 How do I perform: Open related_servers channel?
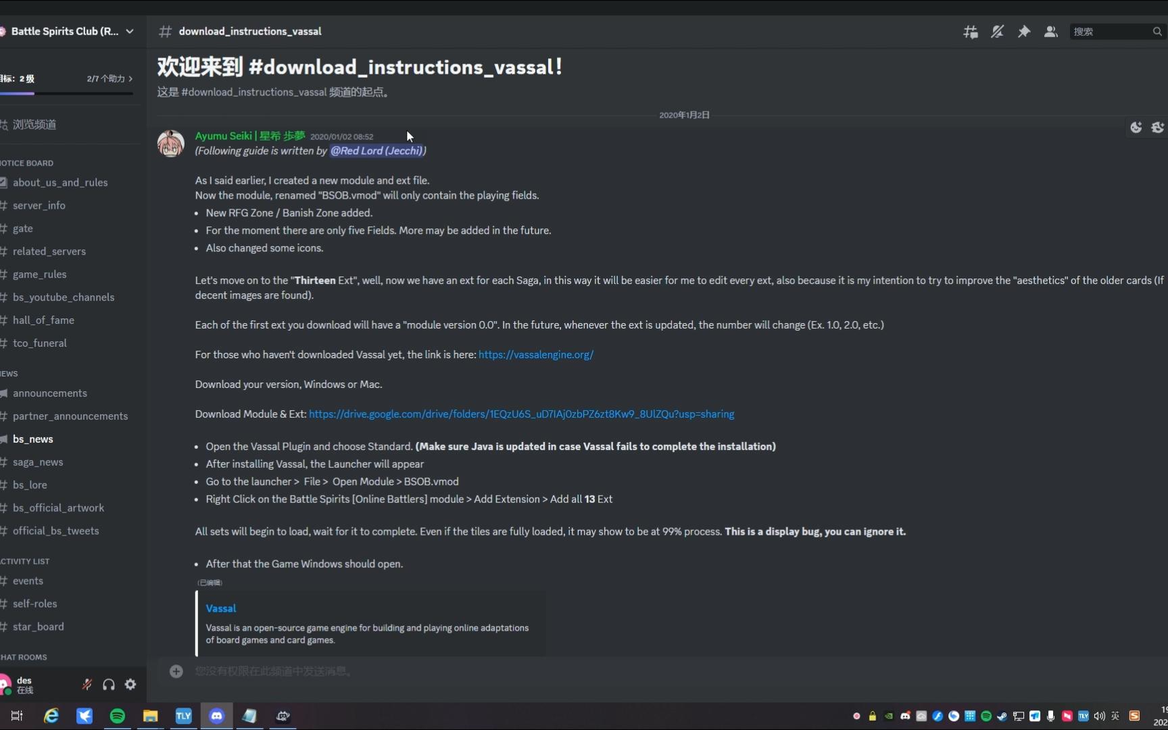tap(49, 251)
